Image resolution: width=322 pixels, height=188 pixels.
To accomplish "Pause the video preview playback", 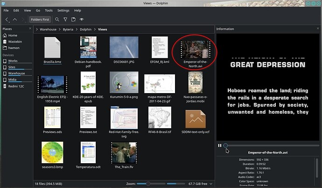I will pyautogui.click(x=220, y=145).
